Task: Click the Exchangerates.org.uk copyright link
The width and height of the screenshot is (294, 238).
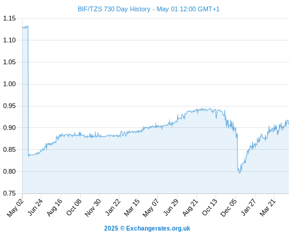Action: click(x=147, y=228)
